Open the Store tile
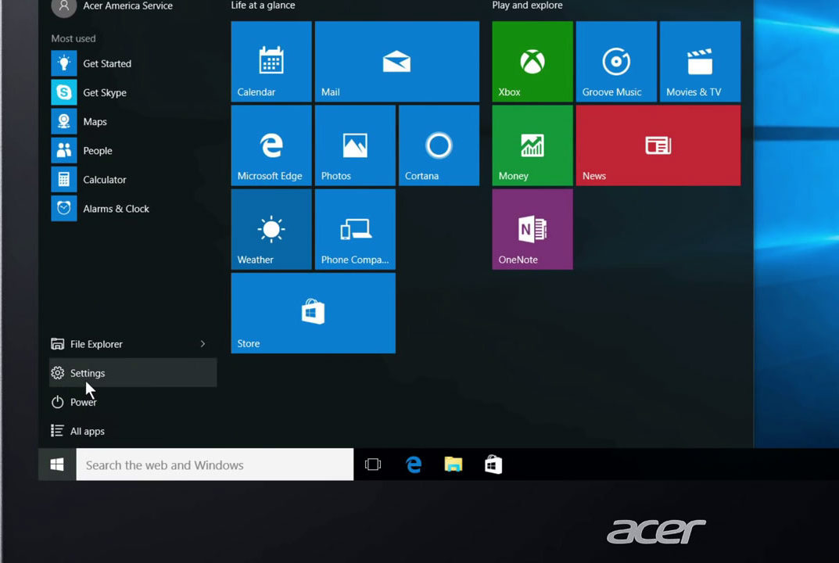 tap(313, 313)
